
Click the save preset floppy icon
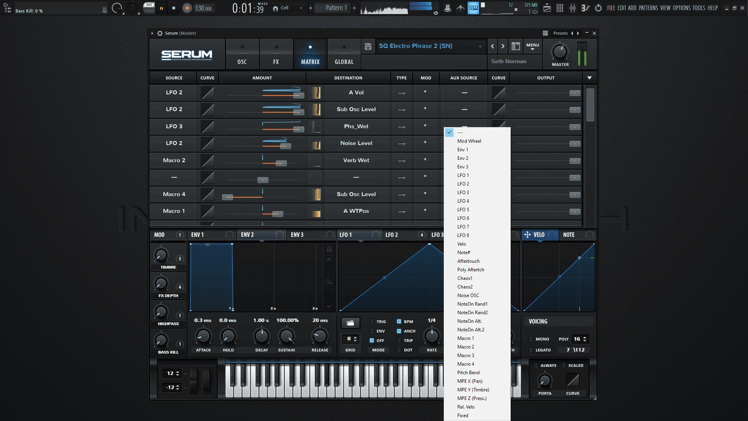point(368,46)
